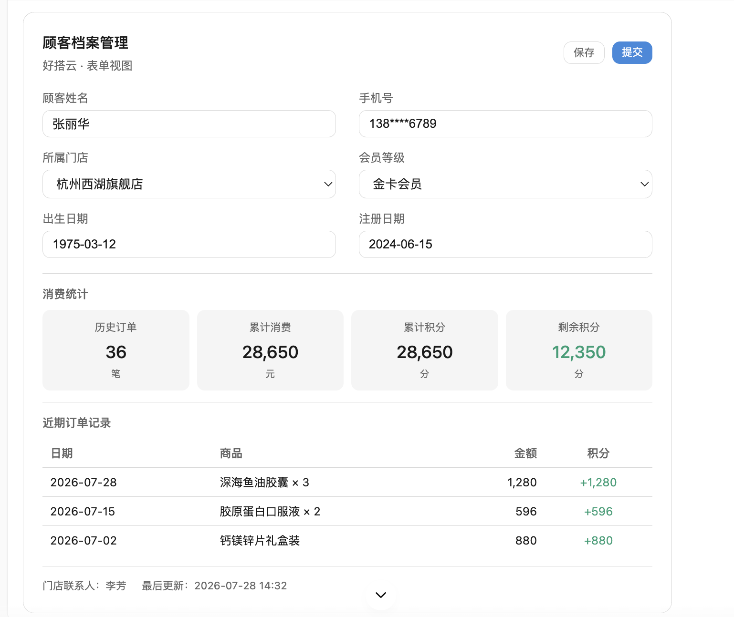
Task: Click the 最后更新 timestamp text
Action: 214,586
